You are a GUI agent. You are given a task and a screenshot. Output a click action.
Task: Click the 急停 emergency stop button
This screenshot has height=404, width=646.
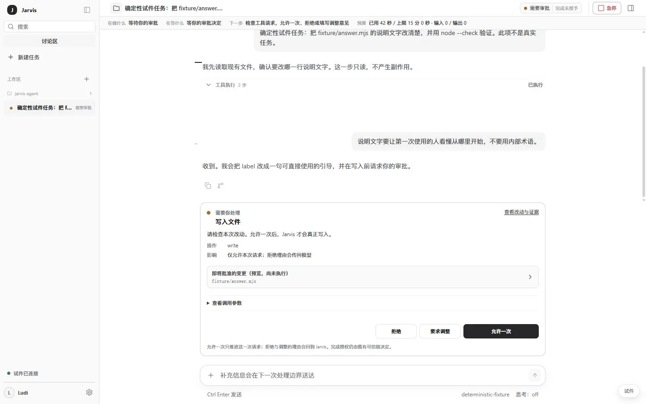click(607, 8)
